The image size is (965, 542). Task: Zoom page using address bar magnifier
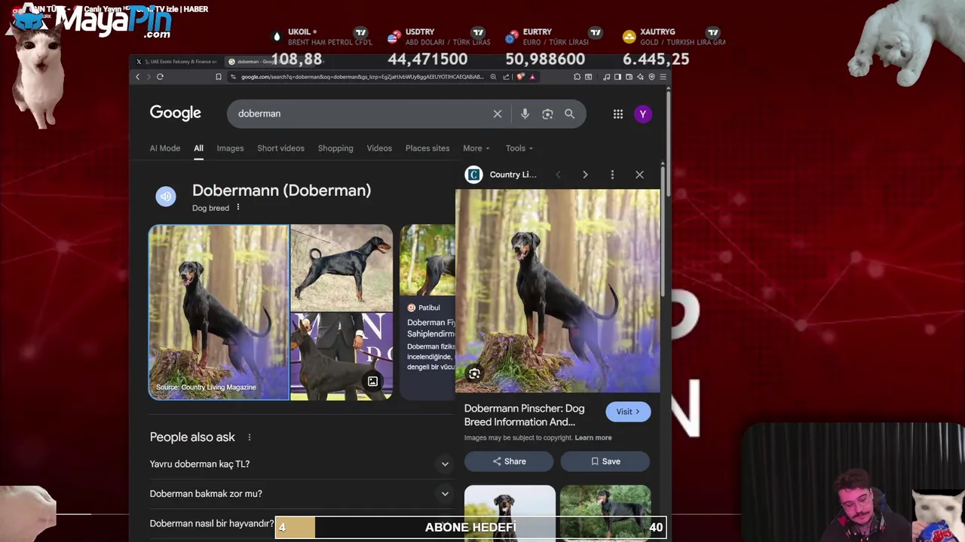tap(493, 77)
